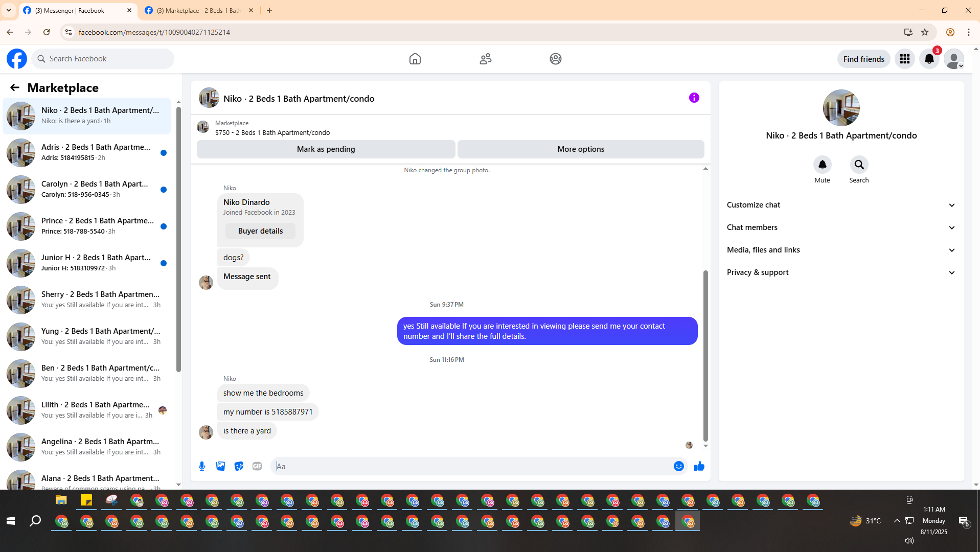Open Lilith conversation in the list
The height and width of the screenshot is (552, 980).
coord(87,410)
